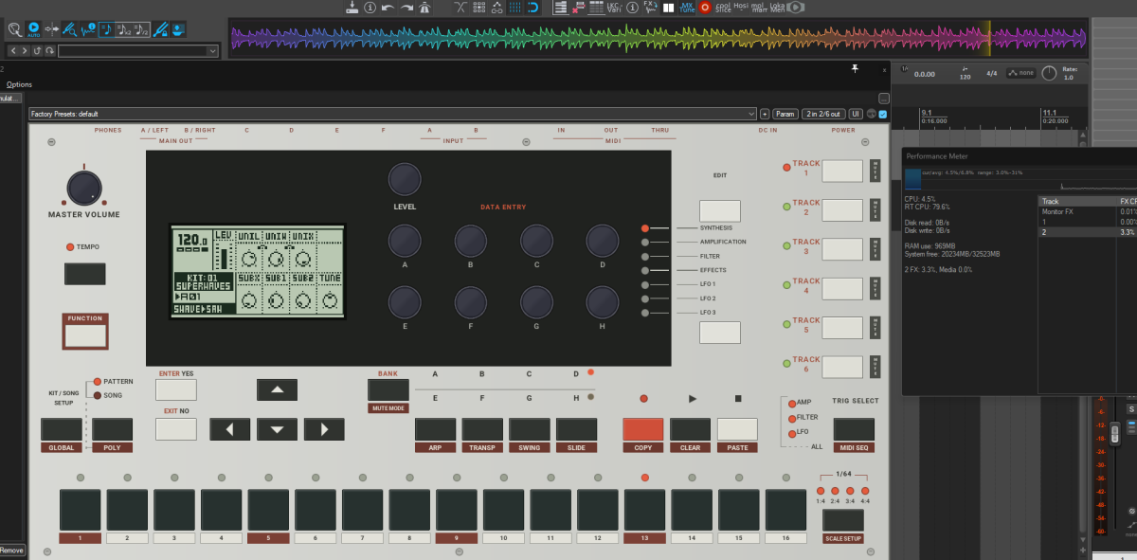Open the MX Tune toolbar button
This screenshot has width=1137, height=560.
[687, 8]
